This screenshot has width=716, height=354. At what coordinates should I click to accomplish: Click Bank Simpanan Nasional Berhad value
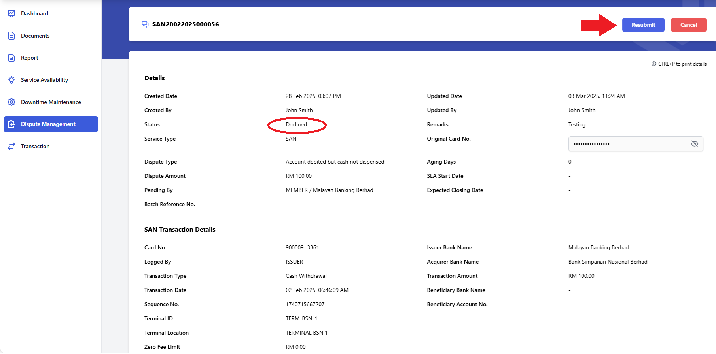point(608,262)
